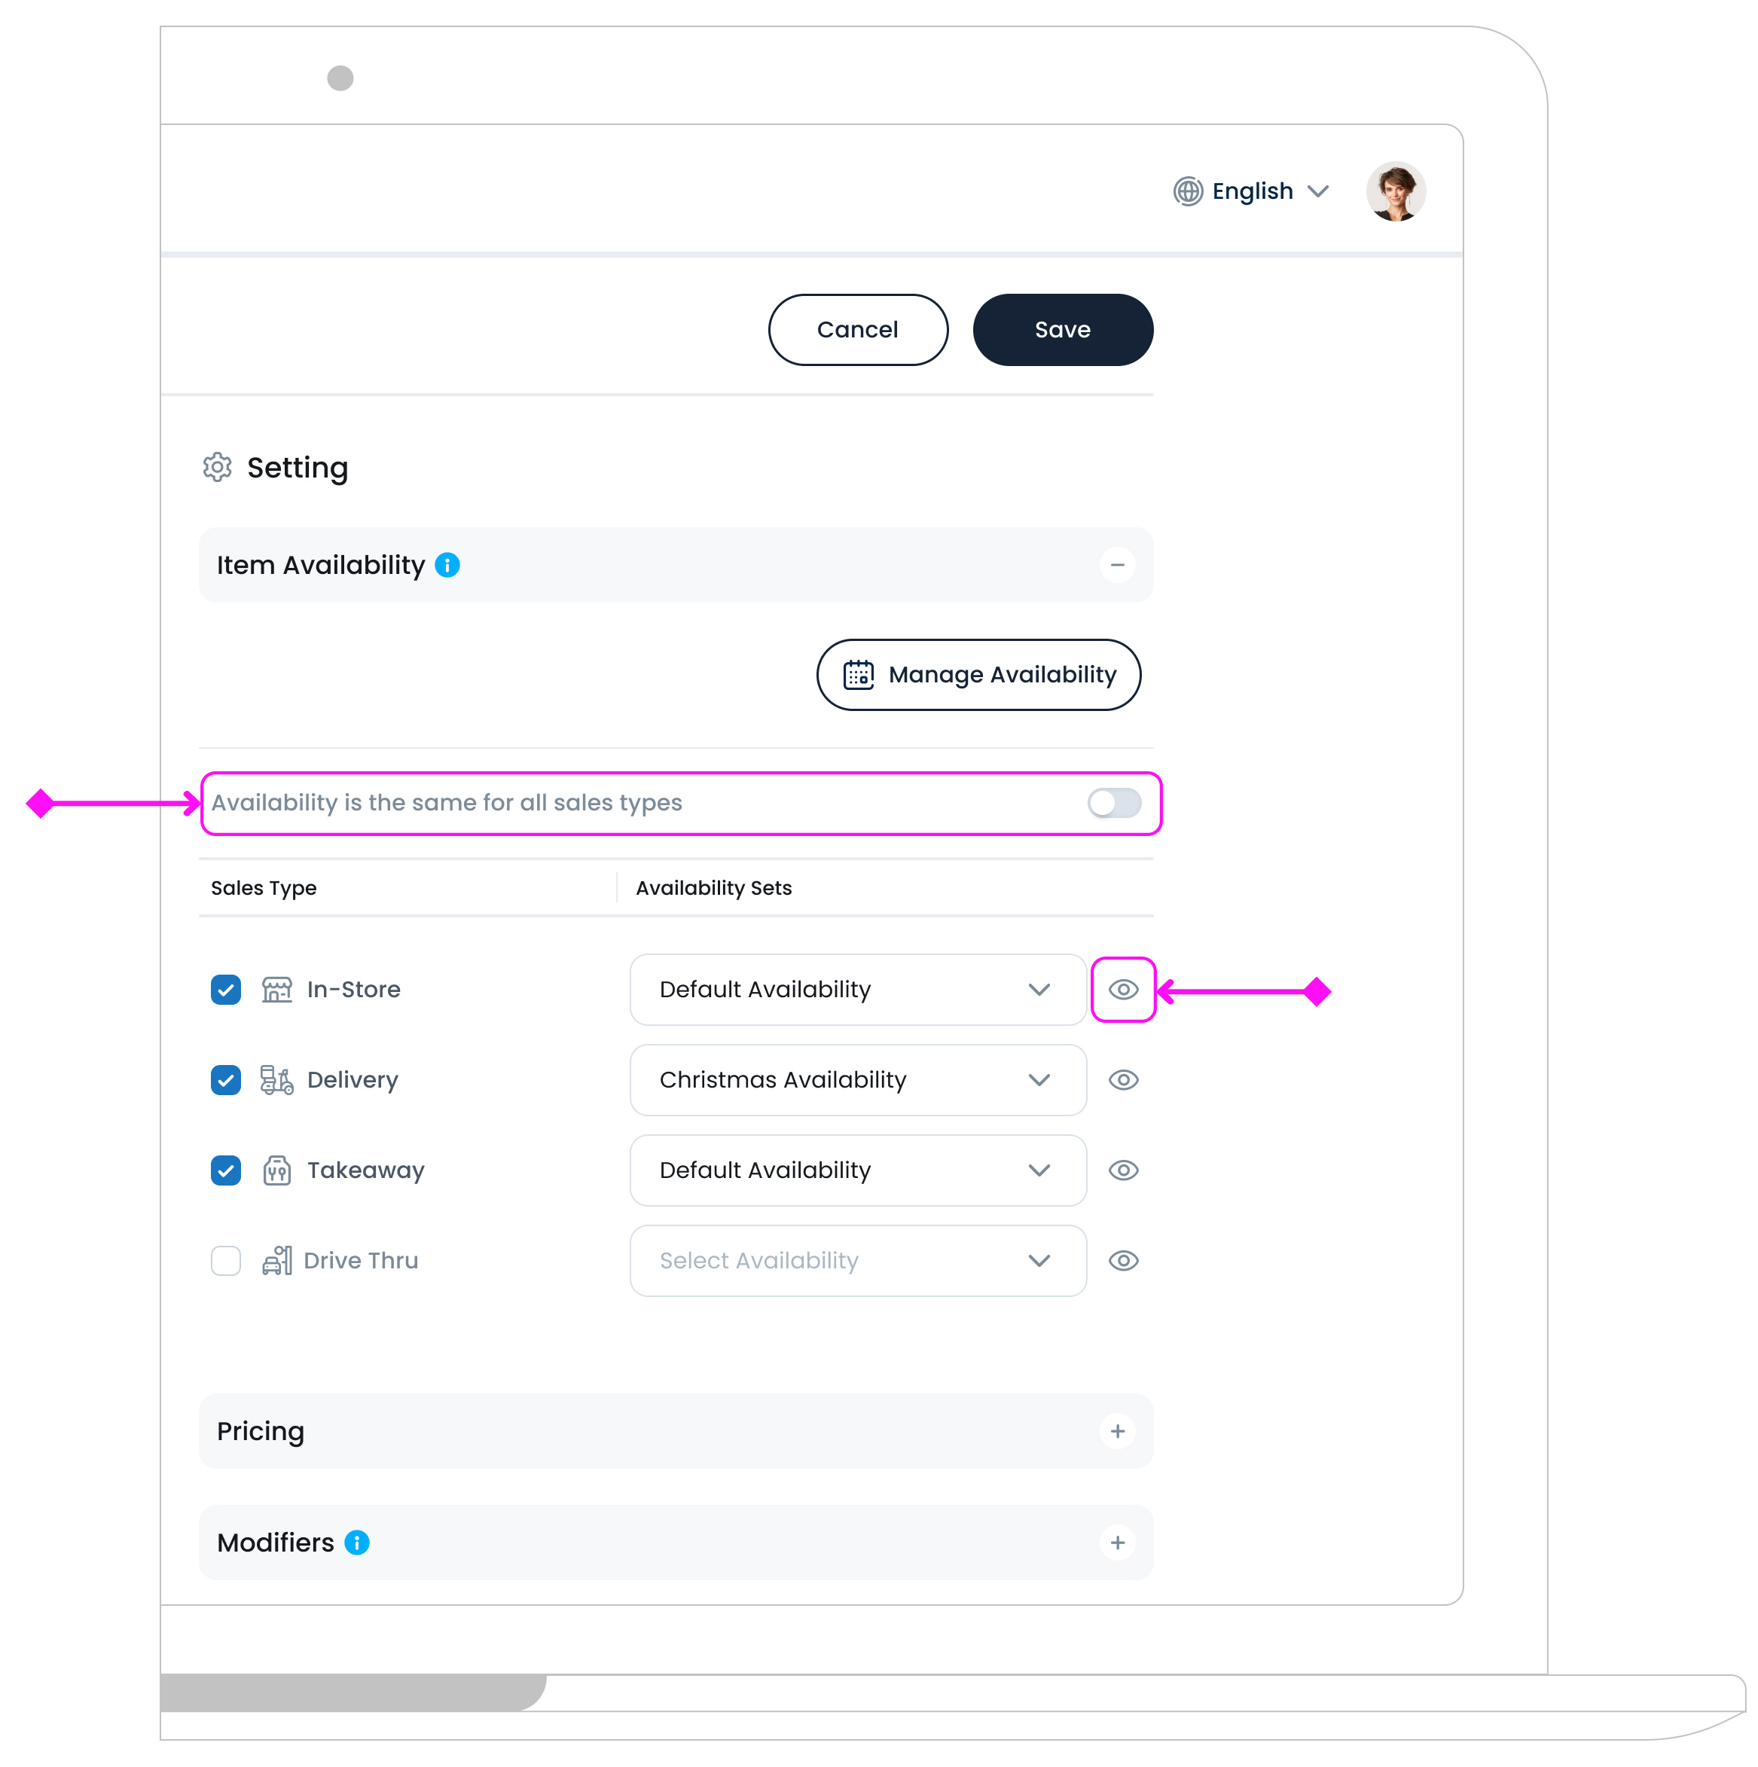Open the user profile avatar
The image size is (1758, 1767).
pos(1395,192)
